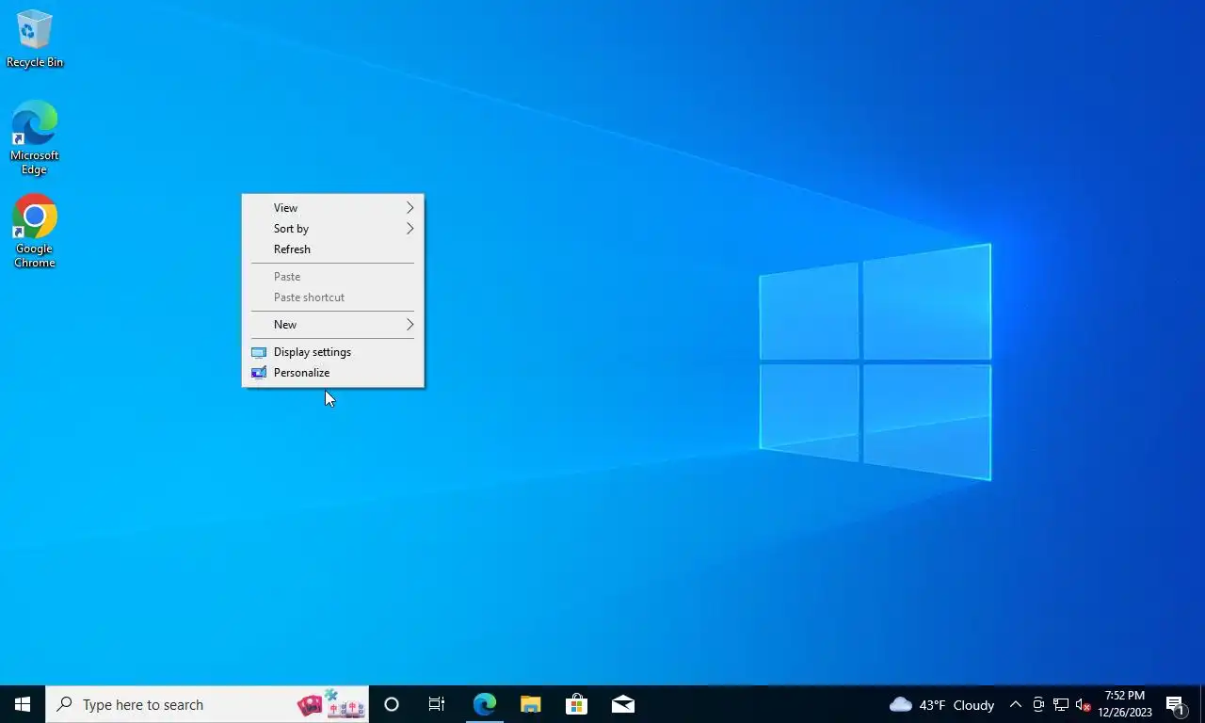Open Microsoft Store from the taskbar
The height and width of the screenshot is (723, 1205).
click(576, 704)
